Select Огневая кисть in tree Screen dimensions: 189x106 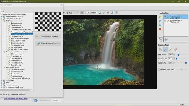(x=16, y=56)
